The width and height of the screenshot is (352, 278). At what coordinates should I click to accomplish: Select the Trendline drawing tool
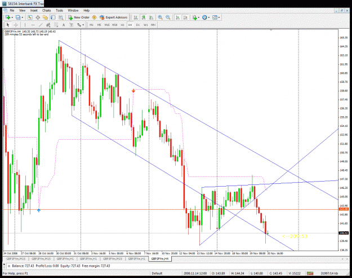click(x=41, y=25)
